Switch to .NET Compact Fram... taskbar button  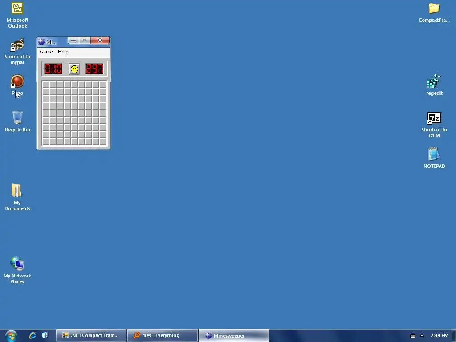pyautogui.click(x=91, y=335)
